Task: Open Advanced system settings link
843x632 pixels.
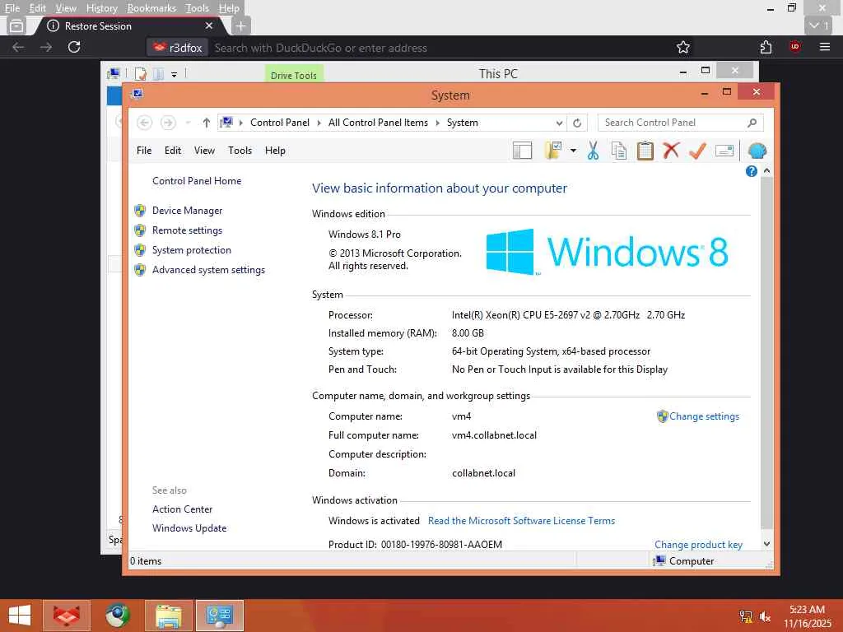Action: [x=208, y=270]
